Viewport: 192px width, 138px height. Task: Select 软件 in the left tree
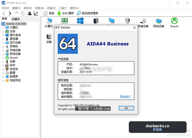coord(13,65)
